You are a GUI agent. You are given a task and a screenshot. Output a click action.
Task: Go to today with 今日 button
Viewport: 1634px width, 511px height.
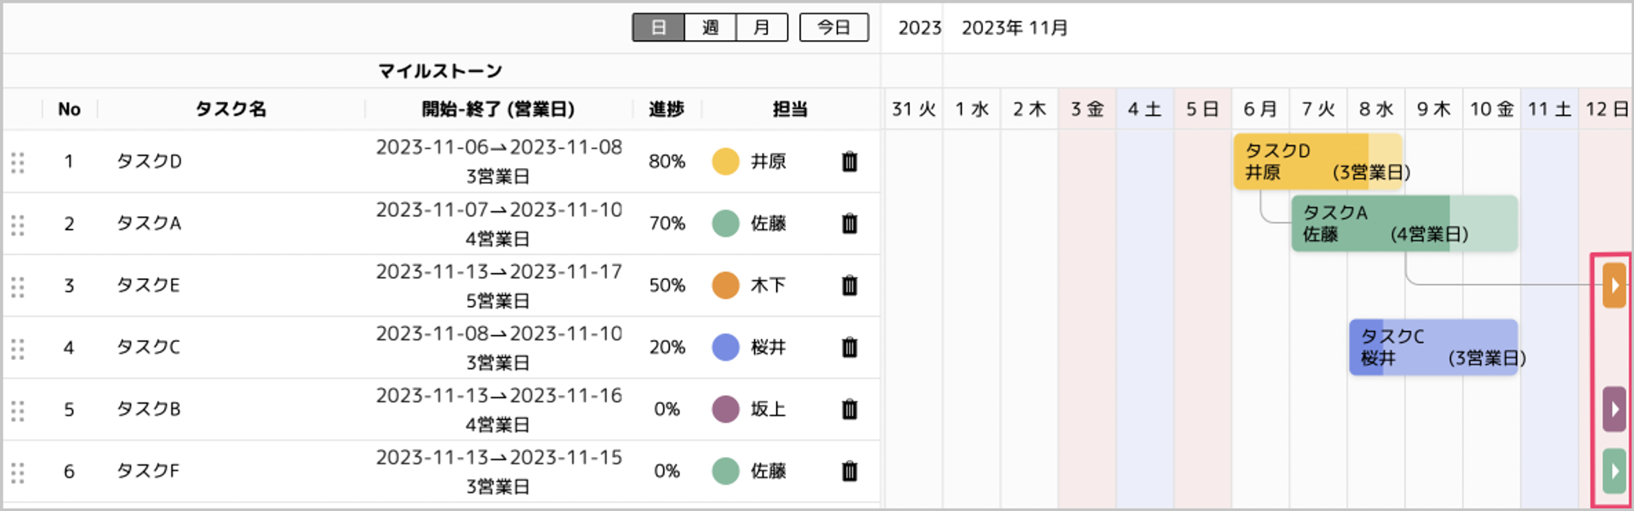pyautogui.click(x=833, y=28)
